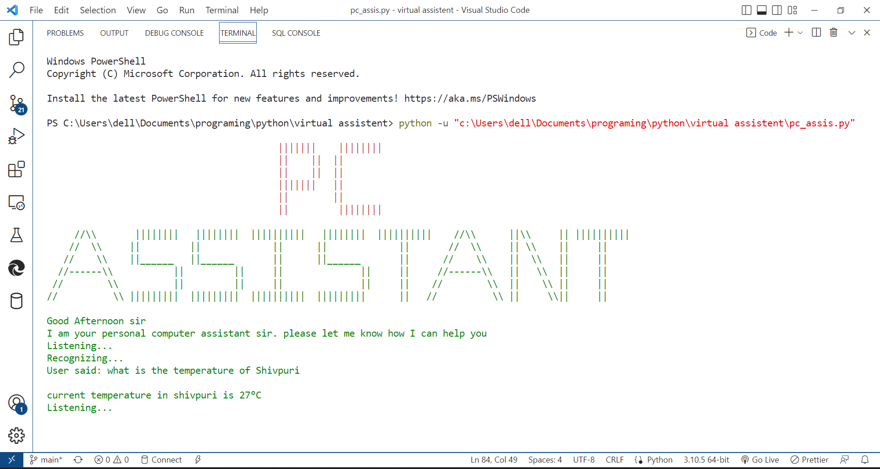Switch to the OUTPUT tab
The image size is (880, 469).
click(114, 33)
